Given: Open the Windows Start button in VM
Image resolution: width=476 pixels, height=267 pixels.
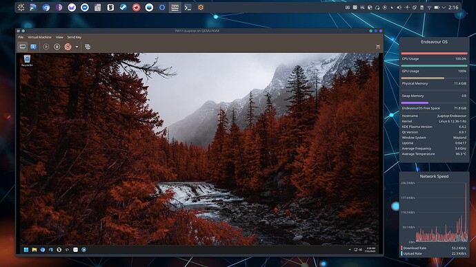Looking at the screenshot, I should (26, 250).
